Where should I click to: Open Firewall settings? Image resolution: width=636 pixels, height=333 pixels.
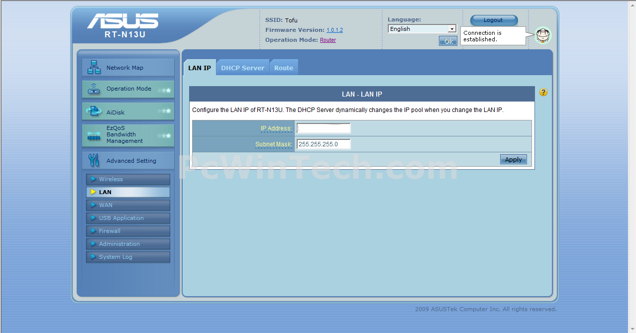point(128,231)
